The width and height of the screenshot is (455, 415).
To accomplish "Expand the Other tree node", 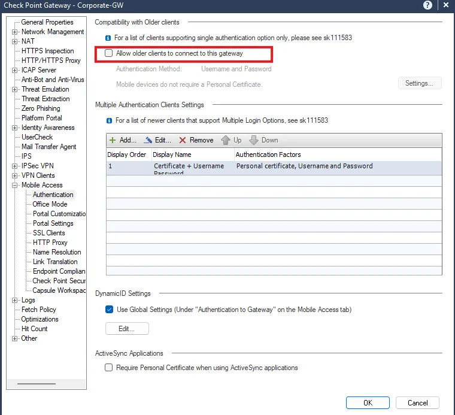I will point(14,338).
